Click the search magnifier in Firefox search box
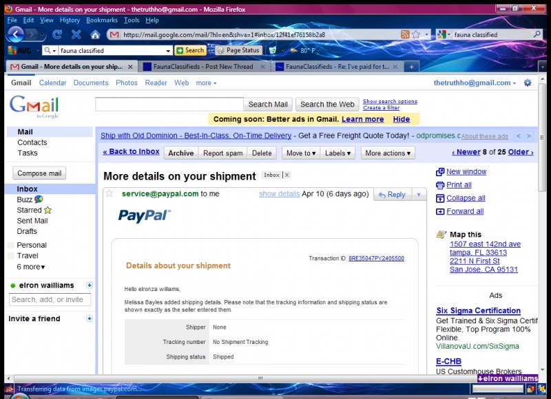 point(537,34)
